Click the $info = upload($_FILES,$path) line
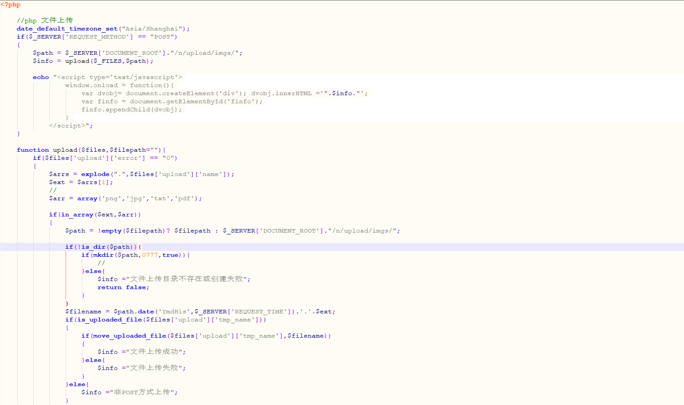This screenshot has height=405, width=684. (93, 61)
